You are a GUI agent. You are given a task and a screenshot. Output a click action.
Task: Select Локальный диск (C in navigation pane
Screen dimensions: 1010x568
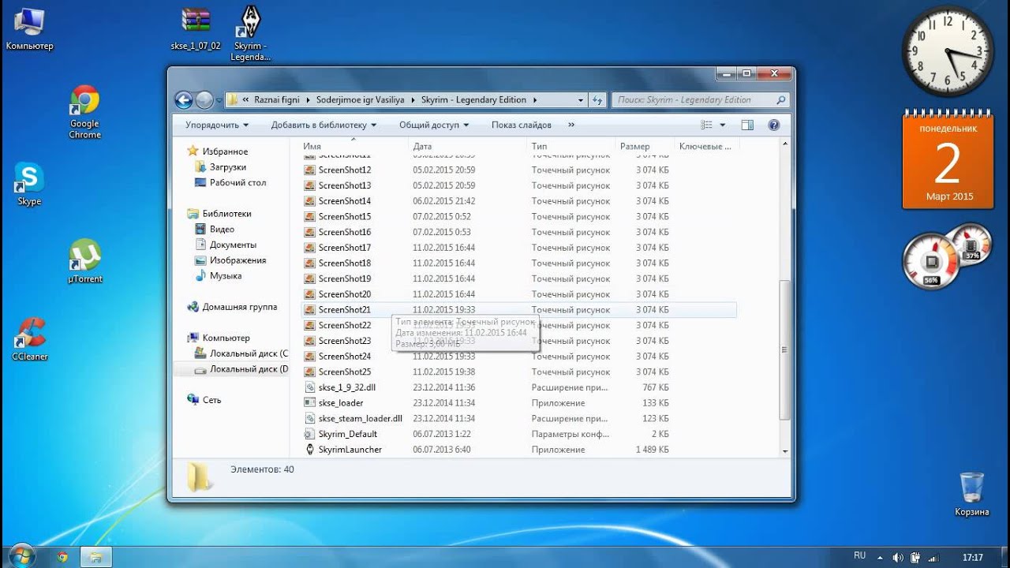[x=249, y=353]
